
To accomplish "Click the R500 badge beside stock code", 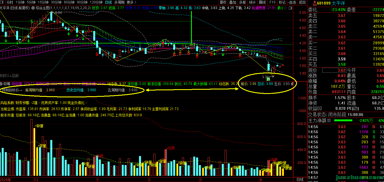I will click(315, 3).
